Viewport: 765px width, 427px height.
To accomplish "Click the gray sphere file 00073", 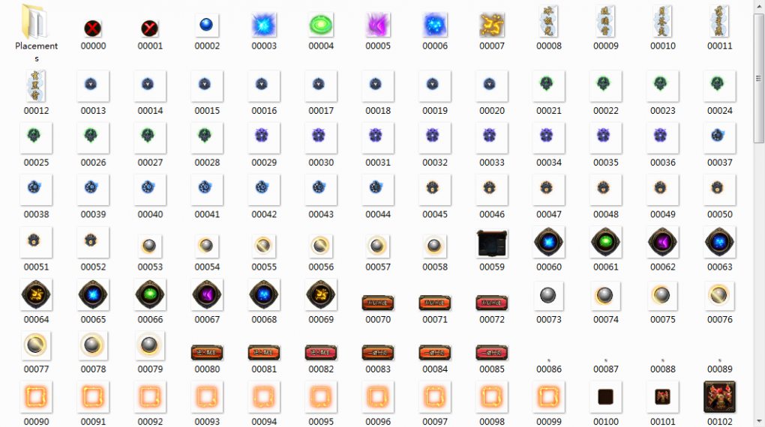I will point(549,296).
